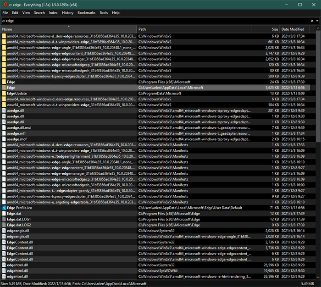Viewport: 321px width, 287px height.
Task: Click the Edge.dat file icon
Action: coord(4,214)
